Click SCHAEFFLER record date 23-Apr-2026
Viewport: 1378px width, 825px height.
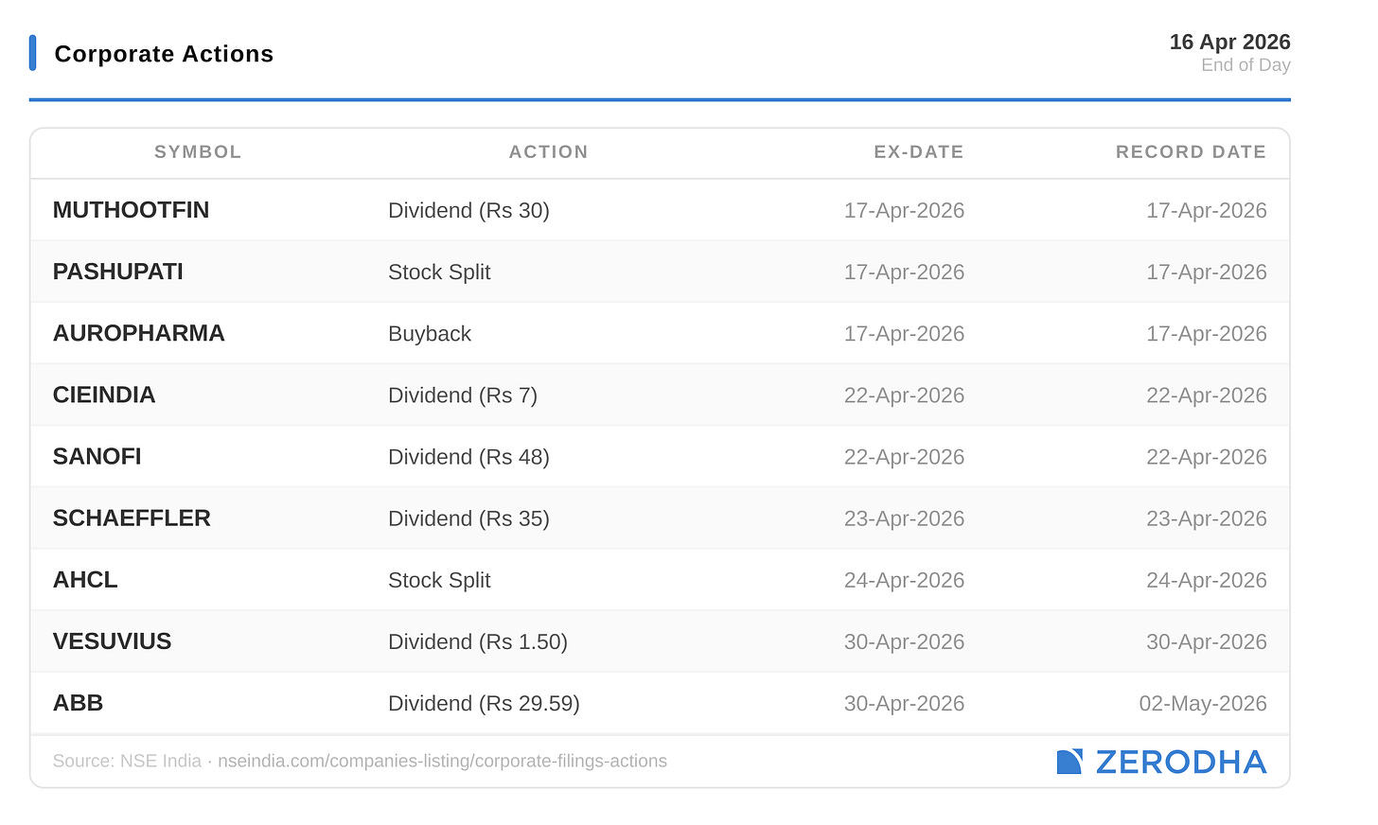1207,518
